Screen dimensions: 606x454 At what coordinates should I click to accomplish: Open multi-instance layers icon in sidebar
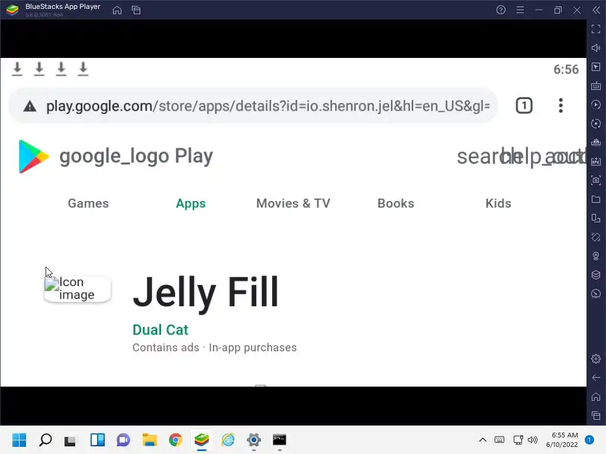point(596,275)
